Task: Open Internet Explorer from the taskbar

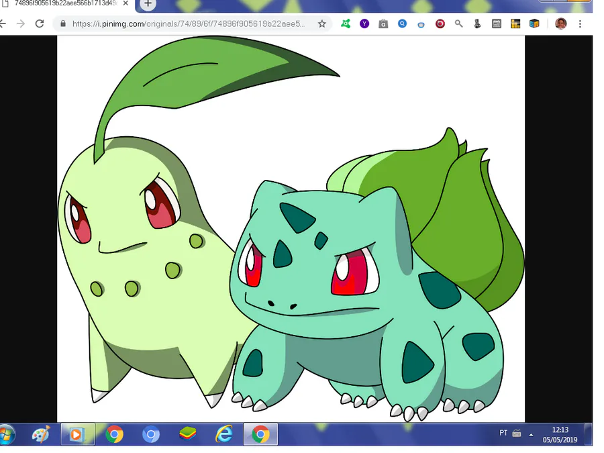Action: click(223, 434)
